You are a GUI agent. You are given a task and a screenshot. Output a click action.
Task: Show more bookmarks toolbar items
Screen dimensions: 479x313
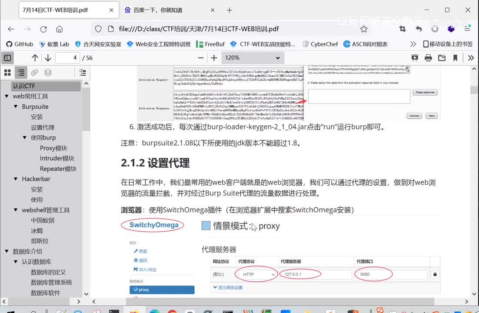click(x=413, y=44)
